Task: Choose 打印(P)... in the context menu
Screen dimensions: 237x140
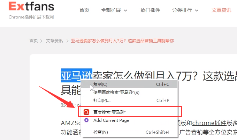Action: coord(129,100)
